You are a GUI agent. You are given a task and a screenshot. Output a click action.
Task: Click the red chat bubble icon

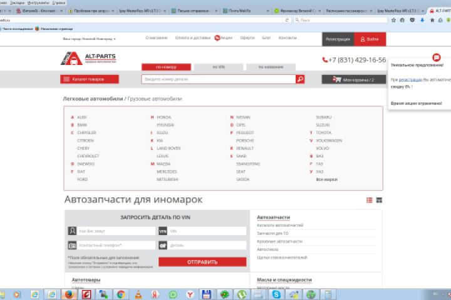(437, 57)
